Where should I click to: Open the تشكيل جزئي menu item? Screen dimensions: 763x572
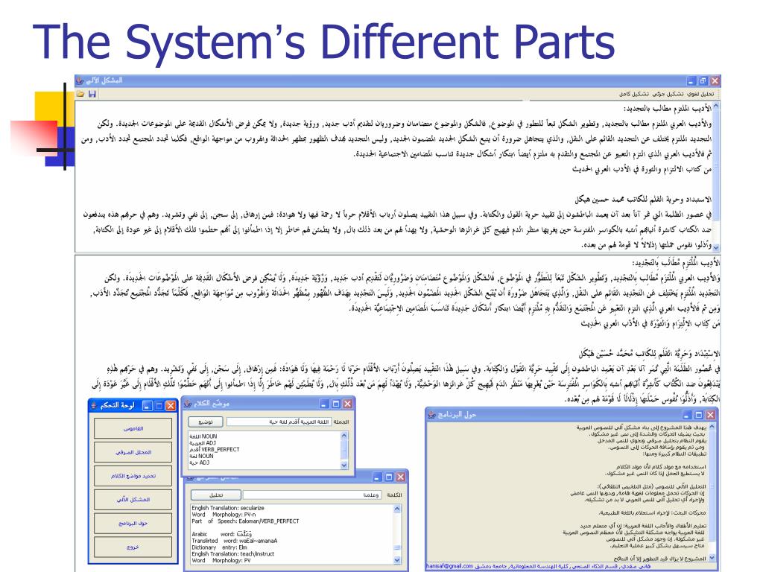pos(668,95)
